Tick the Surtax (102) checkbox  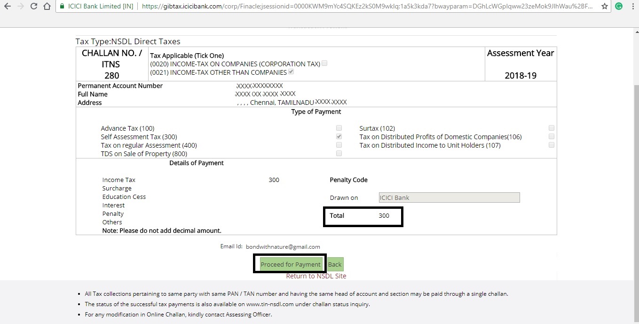pos(551,127)
